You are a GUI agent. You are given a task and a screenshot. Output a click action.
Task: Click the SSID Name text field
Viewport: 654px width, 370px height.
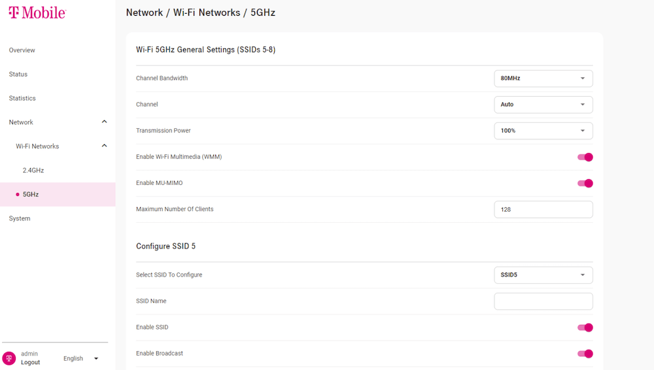tap(543, 301)
